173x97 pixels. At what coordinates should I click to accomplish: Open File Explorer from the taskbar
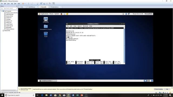click(x=46, y=95)
